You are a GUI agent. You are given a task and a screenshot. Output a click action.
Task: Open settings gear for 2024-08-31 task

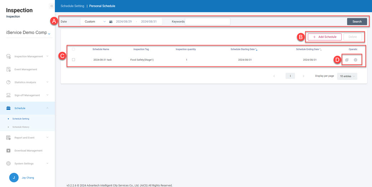point(355,60)
